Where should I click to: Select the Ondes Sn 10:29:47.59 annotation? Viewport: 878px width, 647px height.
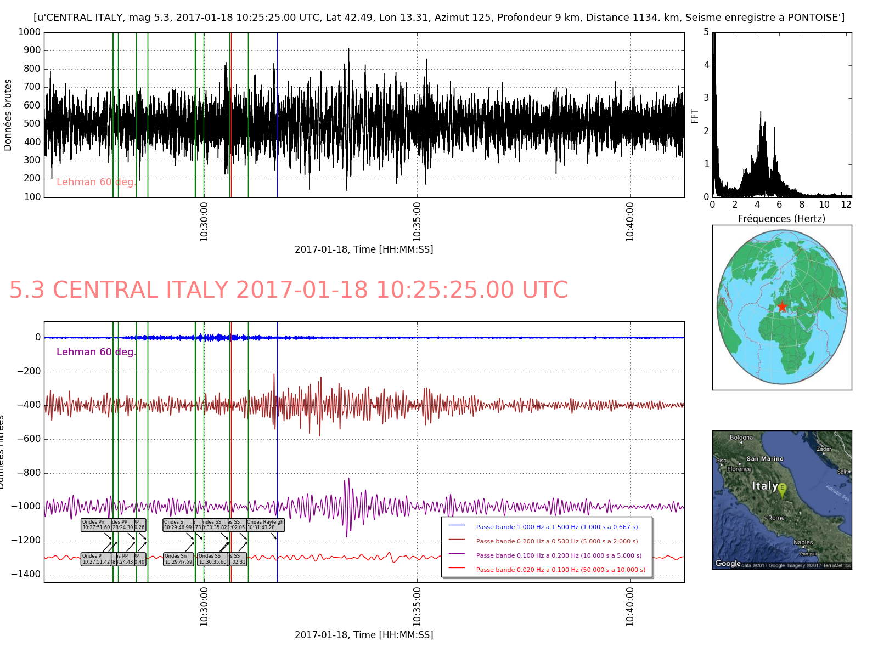178,559
